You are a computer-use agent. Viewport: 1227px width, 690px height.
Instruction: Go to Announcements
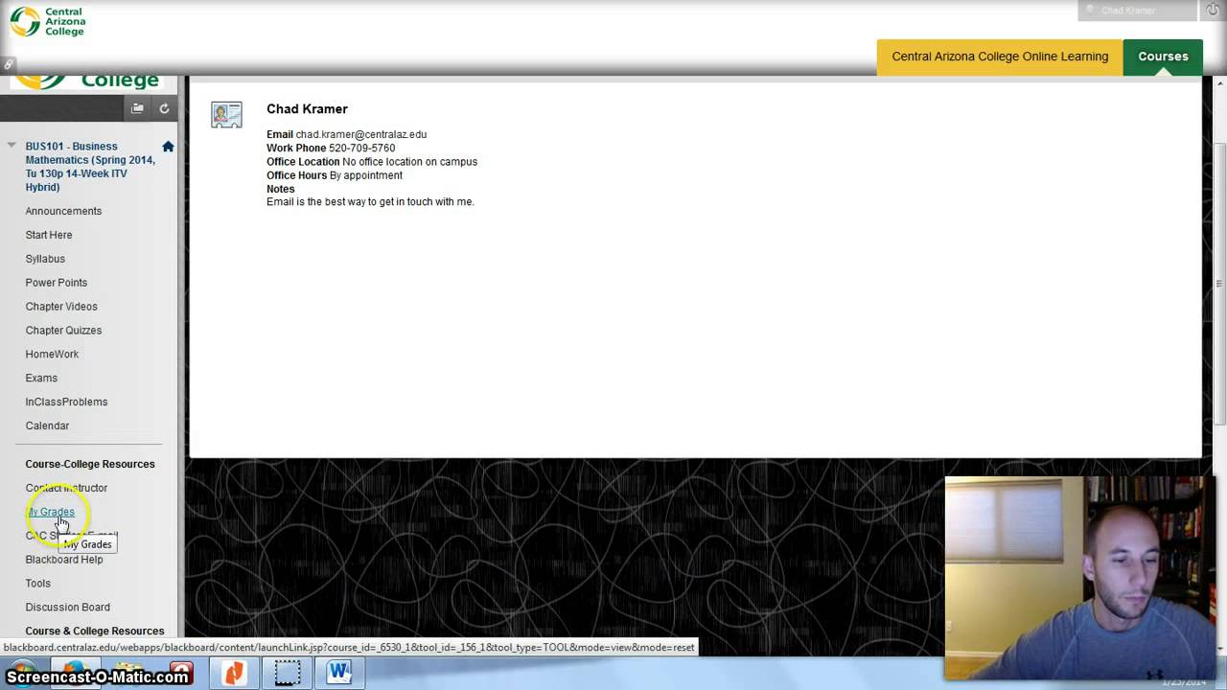point(63,211)
